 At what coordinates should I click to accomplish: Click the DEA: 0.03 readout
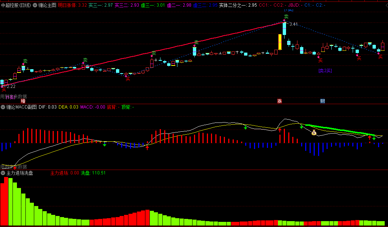tap(68, 107)
